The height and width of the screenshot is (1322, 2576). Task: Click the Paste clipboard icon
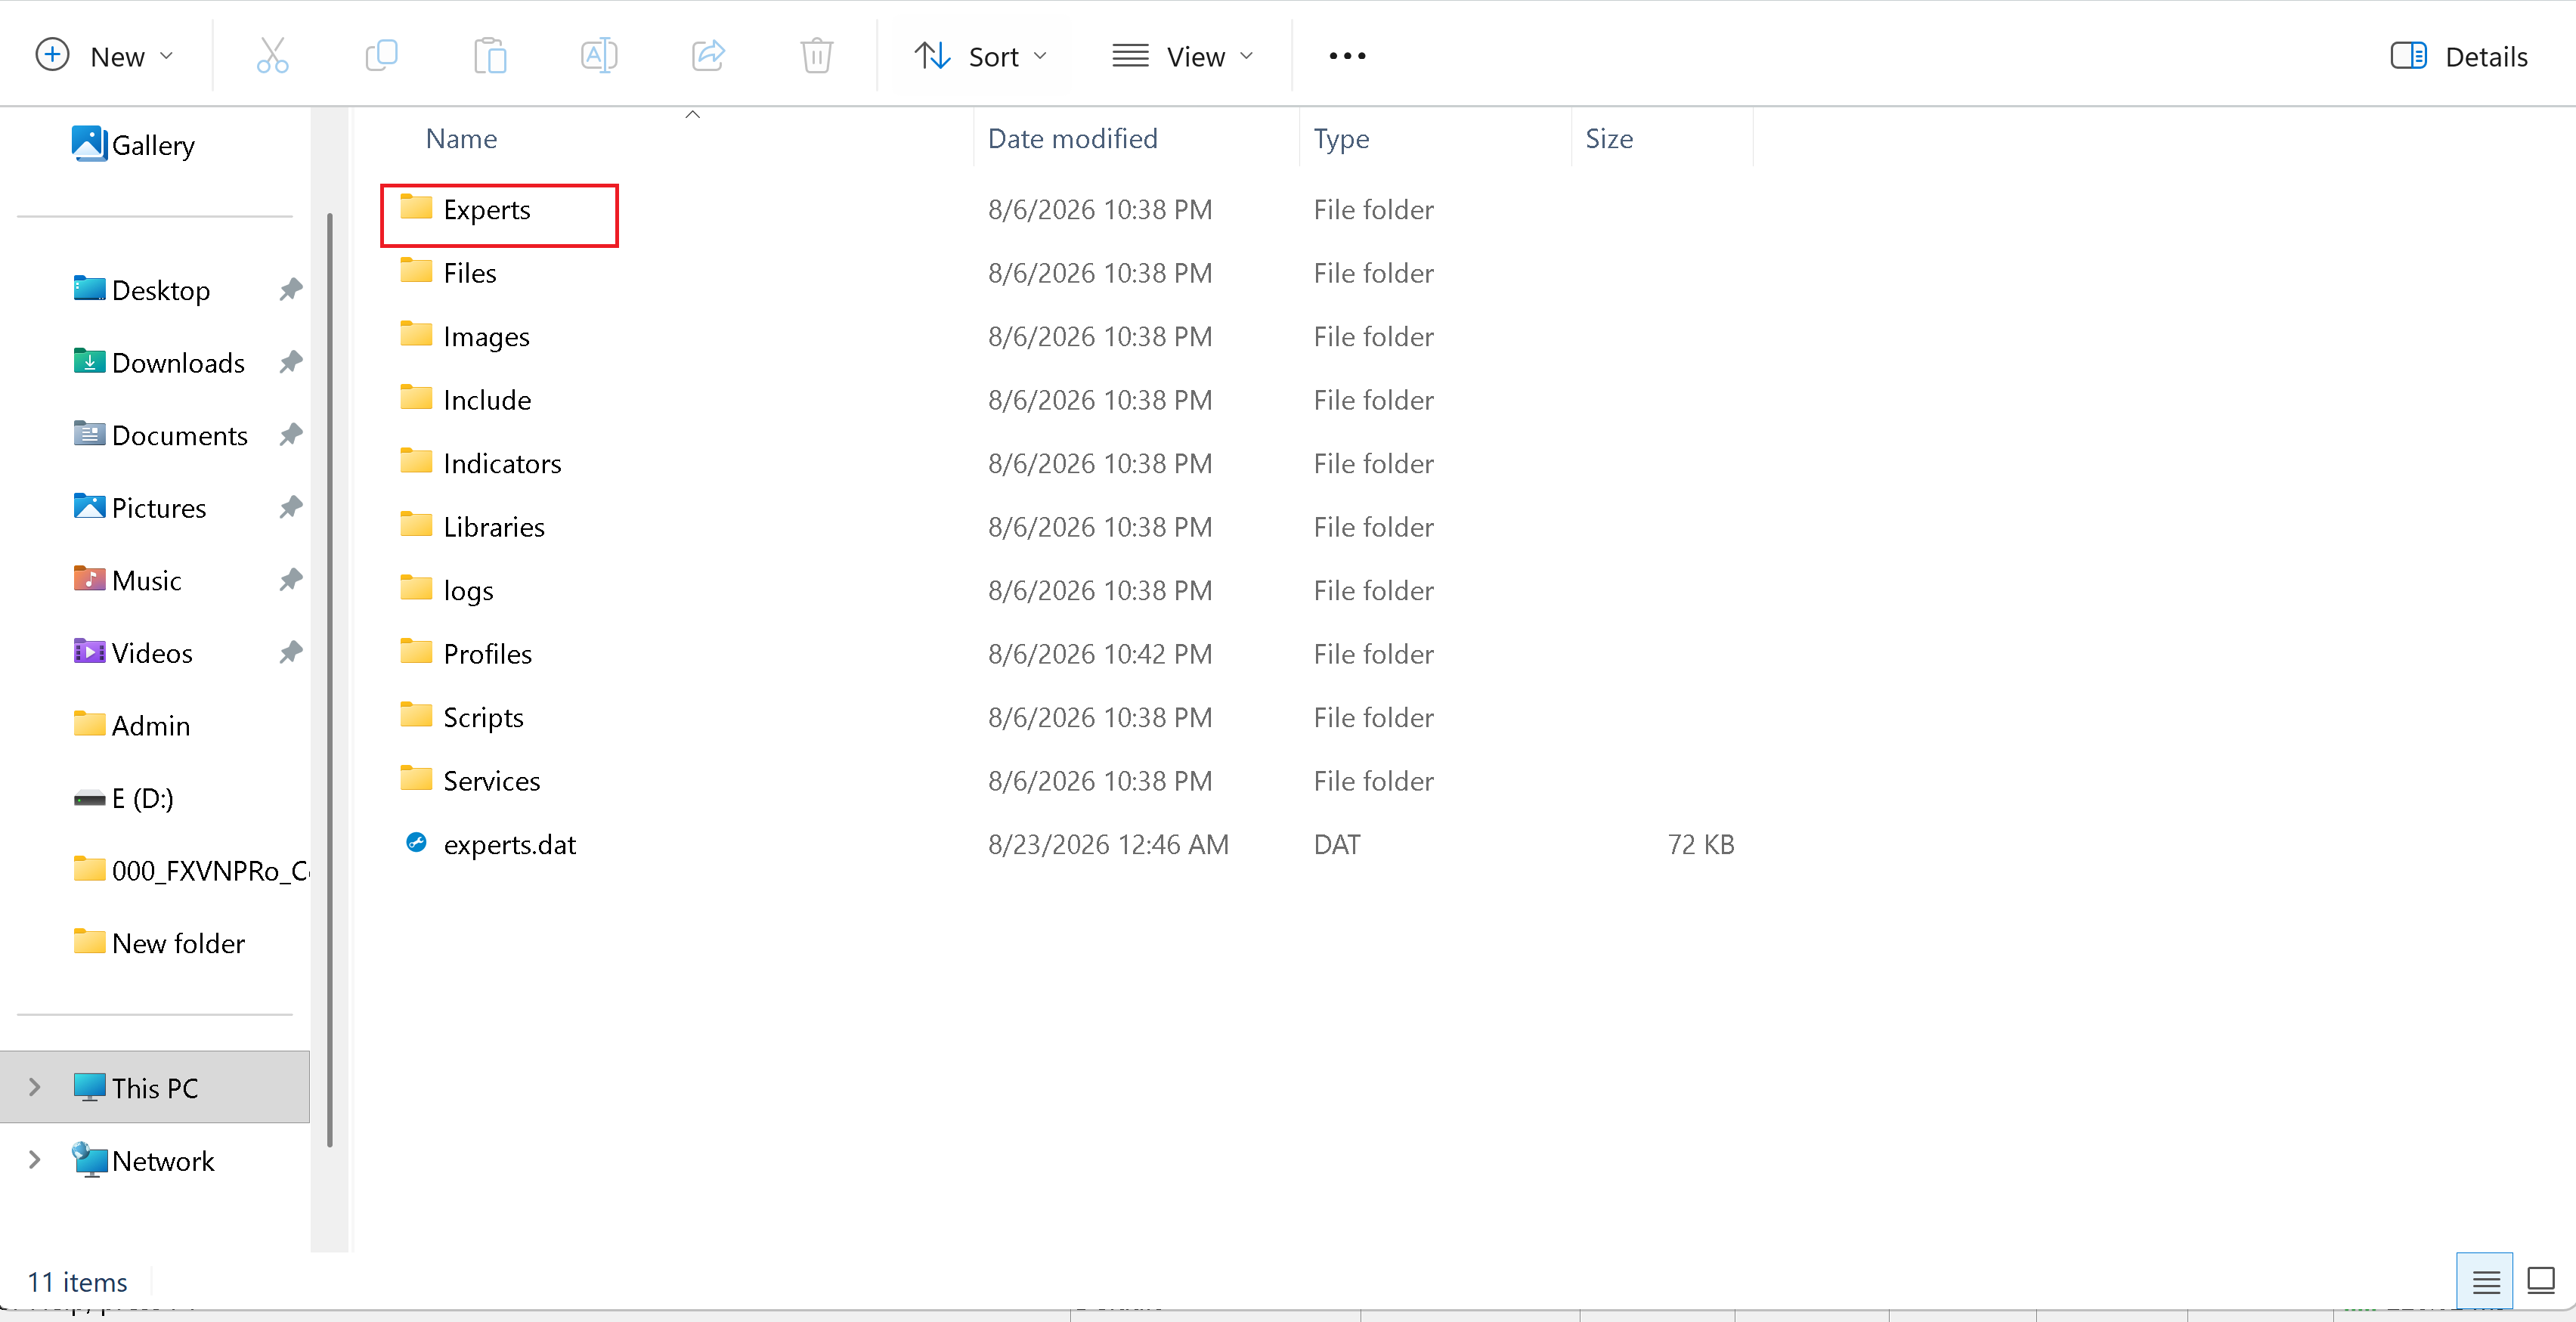coord(490,56)
